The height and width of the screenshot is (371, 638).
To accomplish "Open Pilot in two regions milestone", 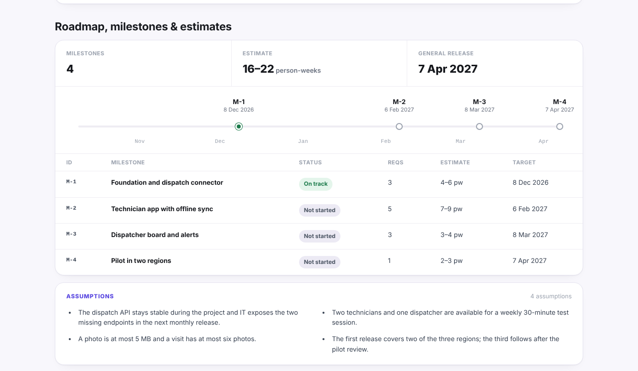I will point(141,261).
